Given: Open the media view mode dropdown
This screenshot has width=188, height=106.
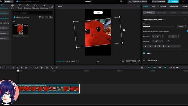Looking at the screenshot, I should [x=41, y=17].
